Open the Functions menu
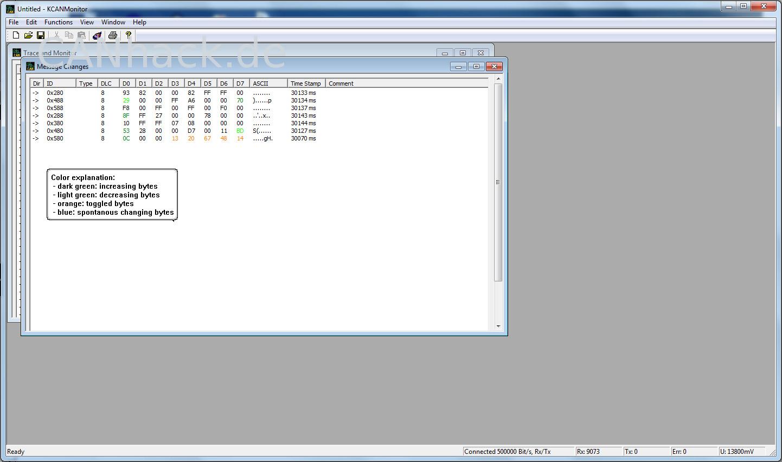This screenshot has width=782, height=462. [x=59, y=22]
